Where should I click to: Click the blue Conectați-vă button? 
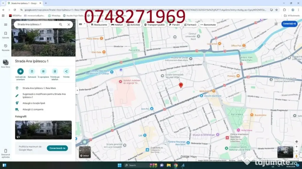coord(289,24)
